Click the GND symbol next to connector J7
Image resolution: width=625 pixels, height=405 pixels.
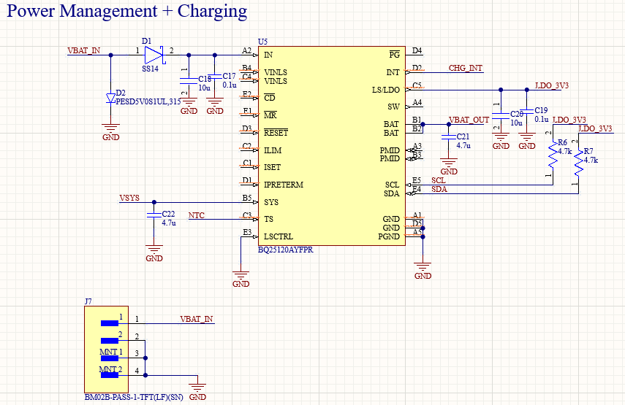coord(197,391)
